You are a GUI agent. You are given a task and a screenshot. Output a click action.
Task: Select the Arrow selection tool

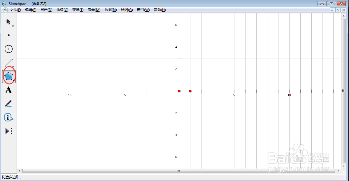click(8, 21)
